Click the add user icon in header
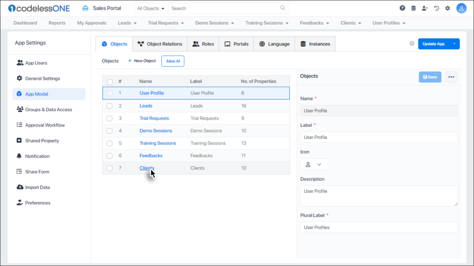 [x=425, y=8]
